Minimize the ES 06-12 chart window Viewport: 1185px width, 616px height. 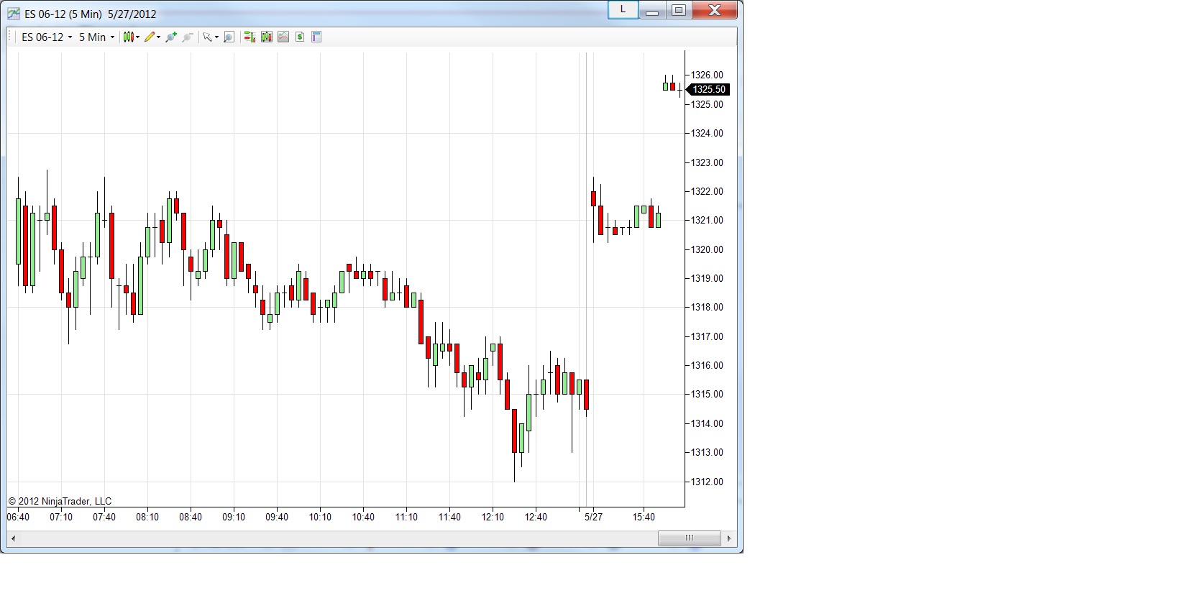click(652, 10)
